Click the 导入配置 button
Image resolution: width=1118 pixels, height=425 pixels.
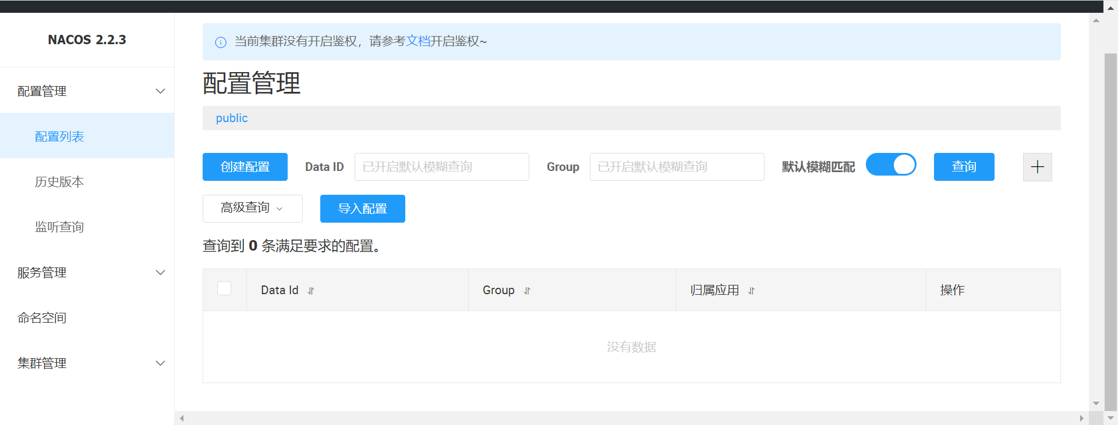[x=362, y=209]
